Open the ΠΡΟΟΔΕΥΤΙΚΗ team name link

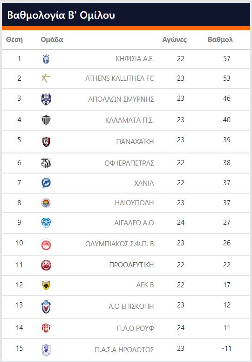(x=131, y=265)
